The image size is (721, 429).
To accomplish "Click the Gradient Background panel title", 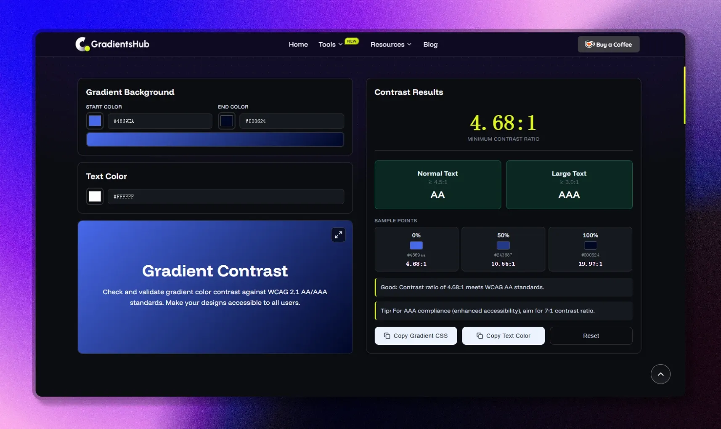I will pos(130,92).
